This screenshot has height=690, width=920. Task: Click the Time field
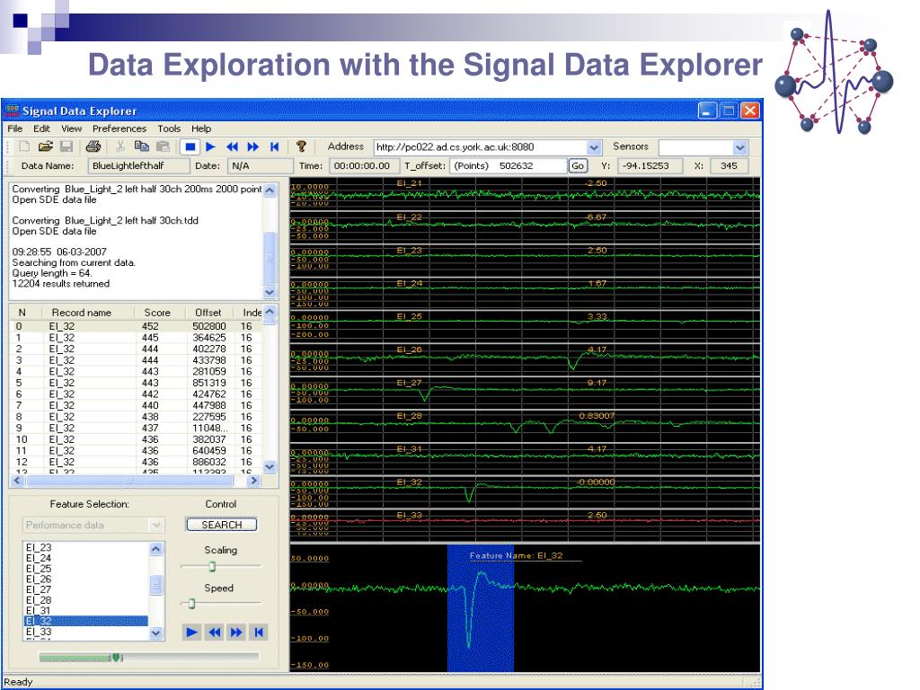364,166
